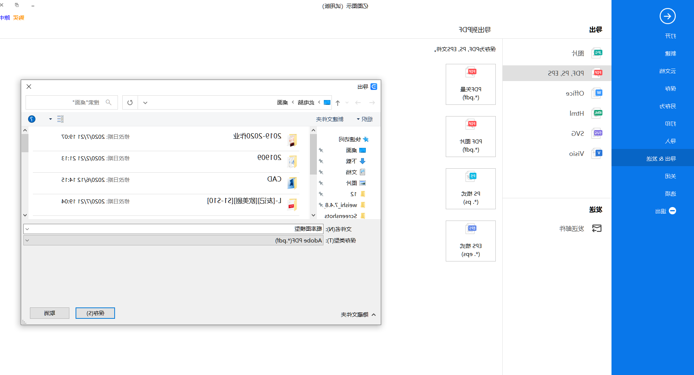The width and height of the screenshot is (694, 375).
Task: Collapse folders with 隐藏文件夹
Action: point(358,315)
